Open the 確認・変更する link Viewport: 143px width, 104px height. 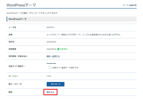[53, 56]
